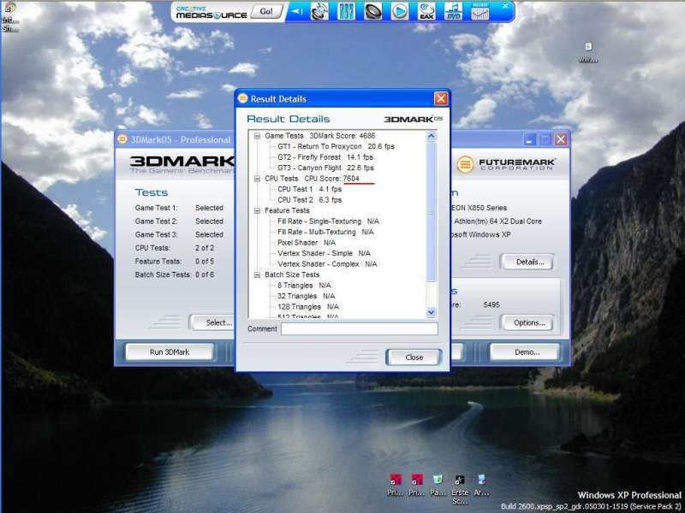This screenshot has width=685, height=513.
Task: Close the Result Details window via X
Action: tap(441, 98)
